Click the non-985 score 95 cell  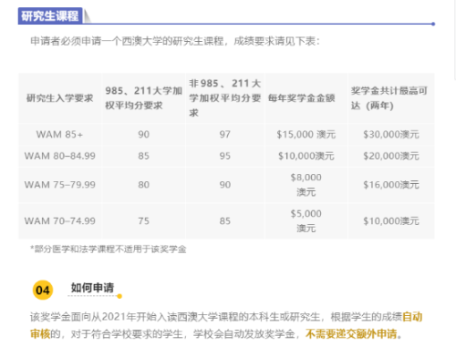pyautogui.click(x=225, y=156)
